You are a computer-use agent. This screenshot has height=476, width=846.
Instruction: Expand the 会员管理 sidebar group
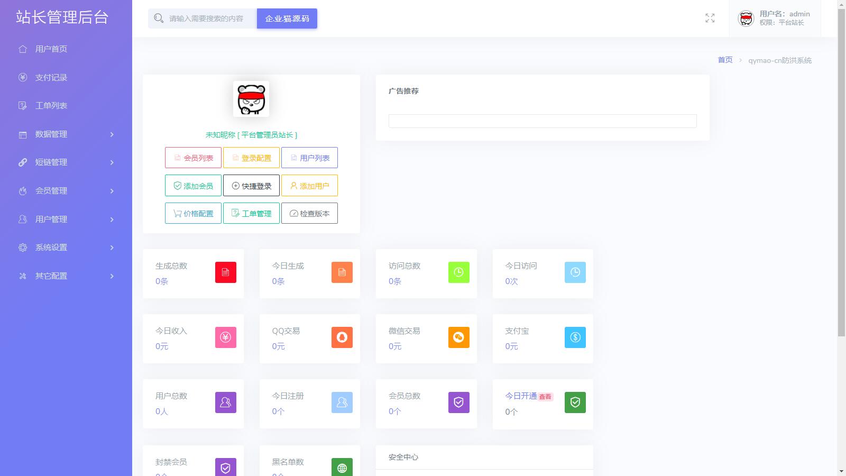(x=66, y=191)
